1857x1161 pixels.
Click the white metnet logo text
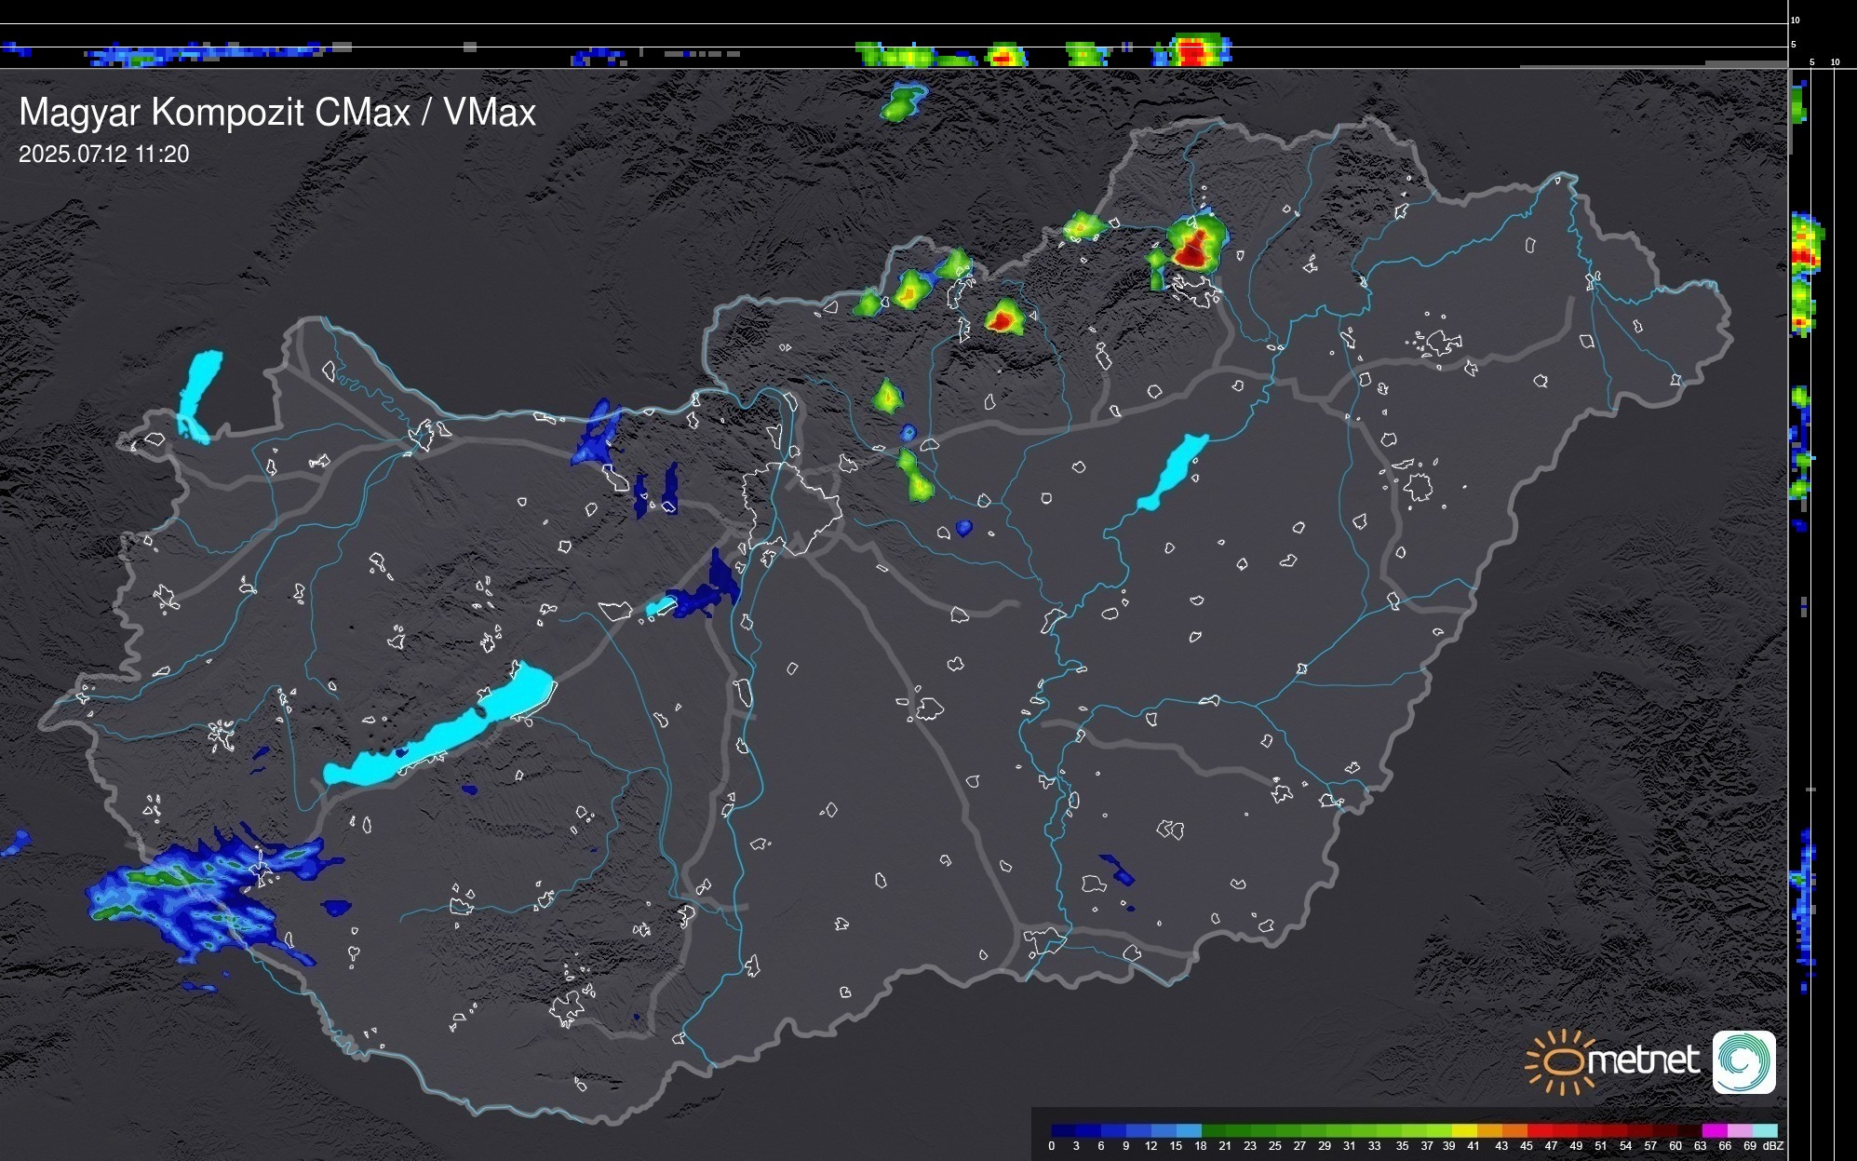tap(1643, 1060)
